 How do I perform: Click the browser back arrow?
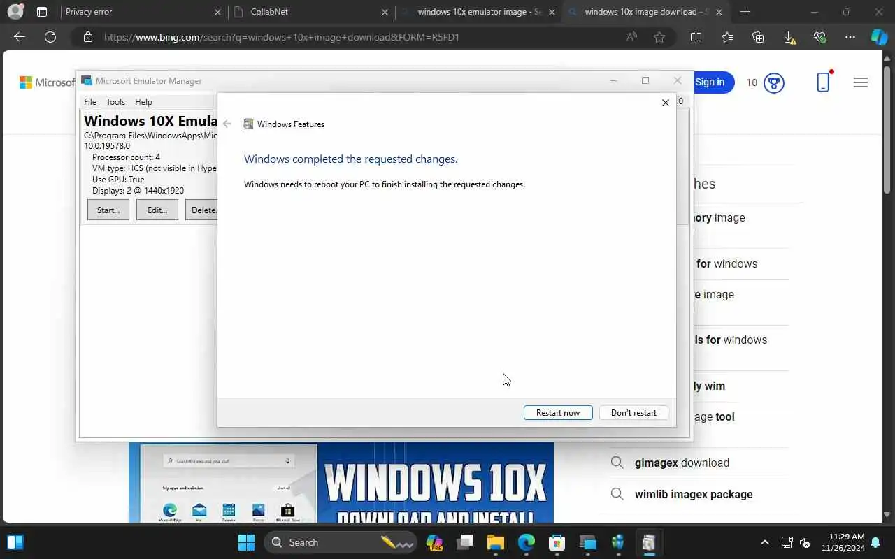(x=20, y=37)
